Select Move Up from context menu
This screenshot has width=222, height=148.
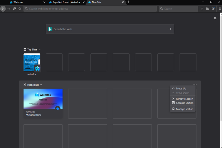pos(181,89)
